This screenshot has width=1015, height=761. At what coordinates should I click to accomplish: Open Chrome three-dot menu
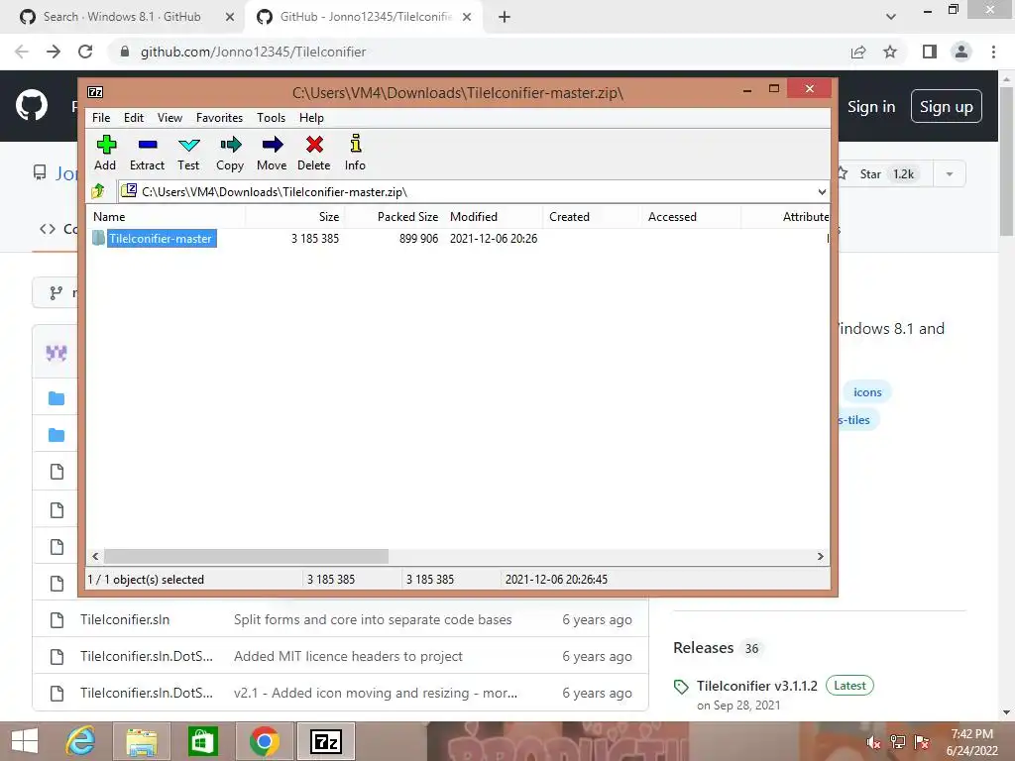tap(993, 52)
